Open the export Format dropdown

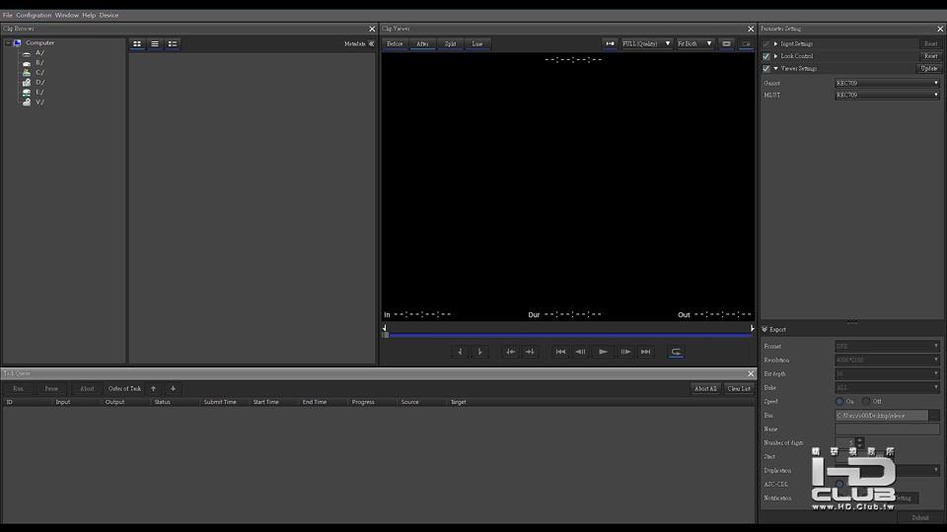(887, 346)
